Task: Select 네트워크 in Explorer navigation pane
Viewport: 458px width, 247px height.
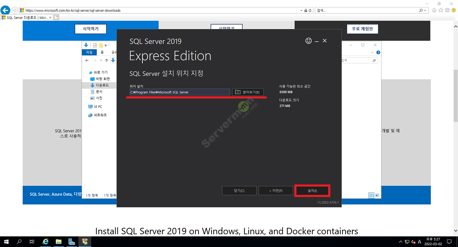Action: point(98,115)
